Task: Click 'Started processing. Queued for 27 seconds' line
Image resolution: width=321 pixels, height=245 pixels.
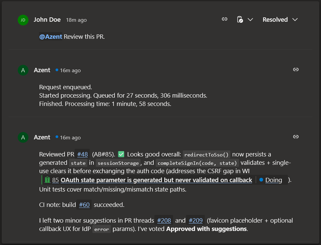Action: tap(123, 96)
